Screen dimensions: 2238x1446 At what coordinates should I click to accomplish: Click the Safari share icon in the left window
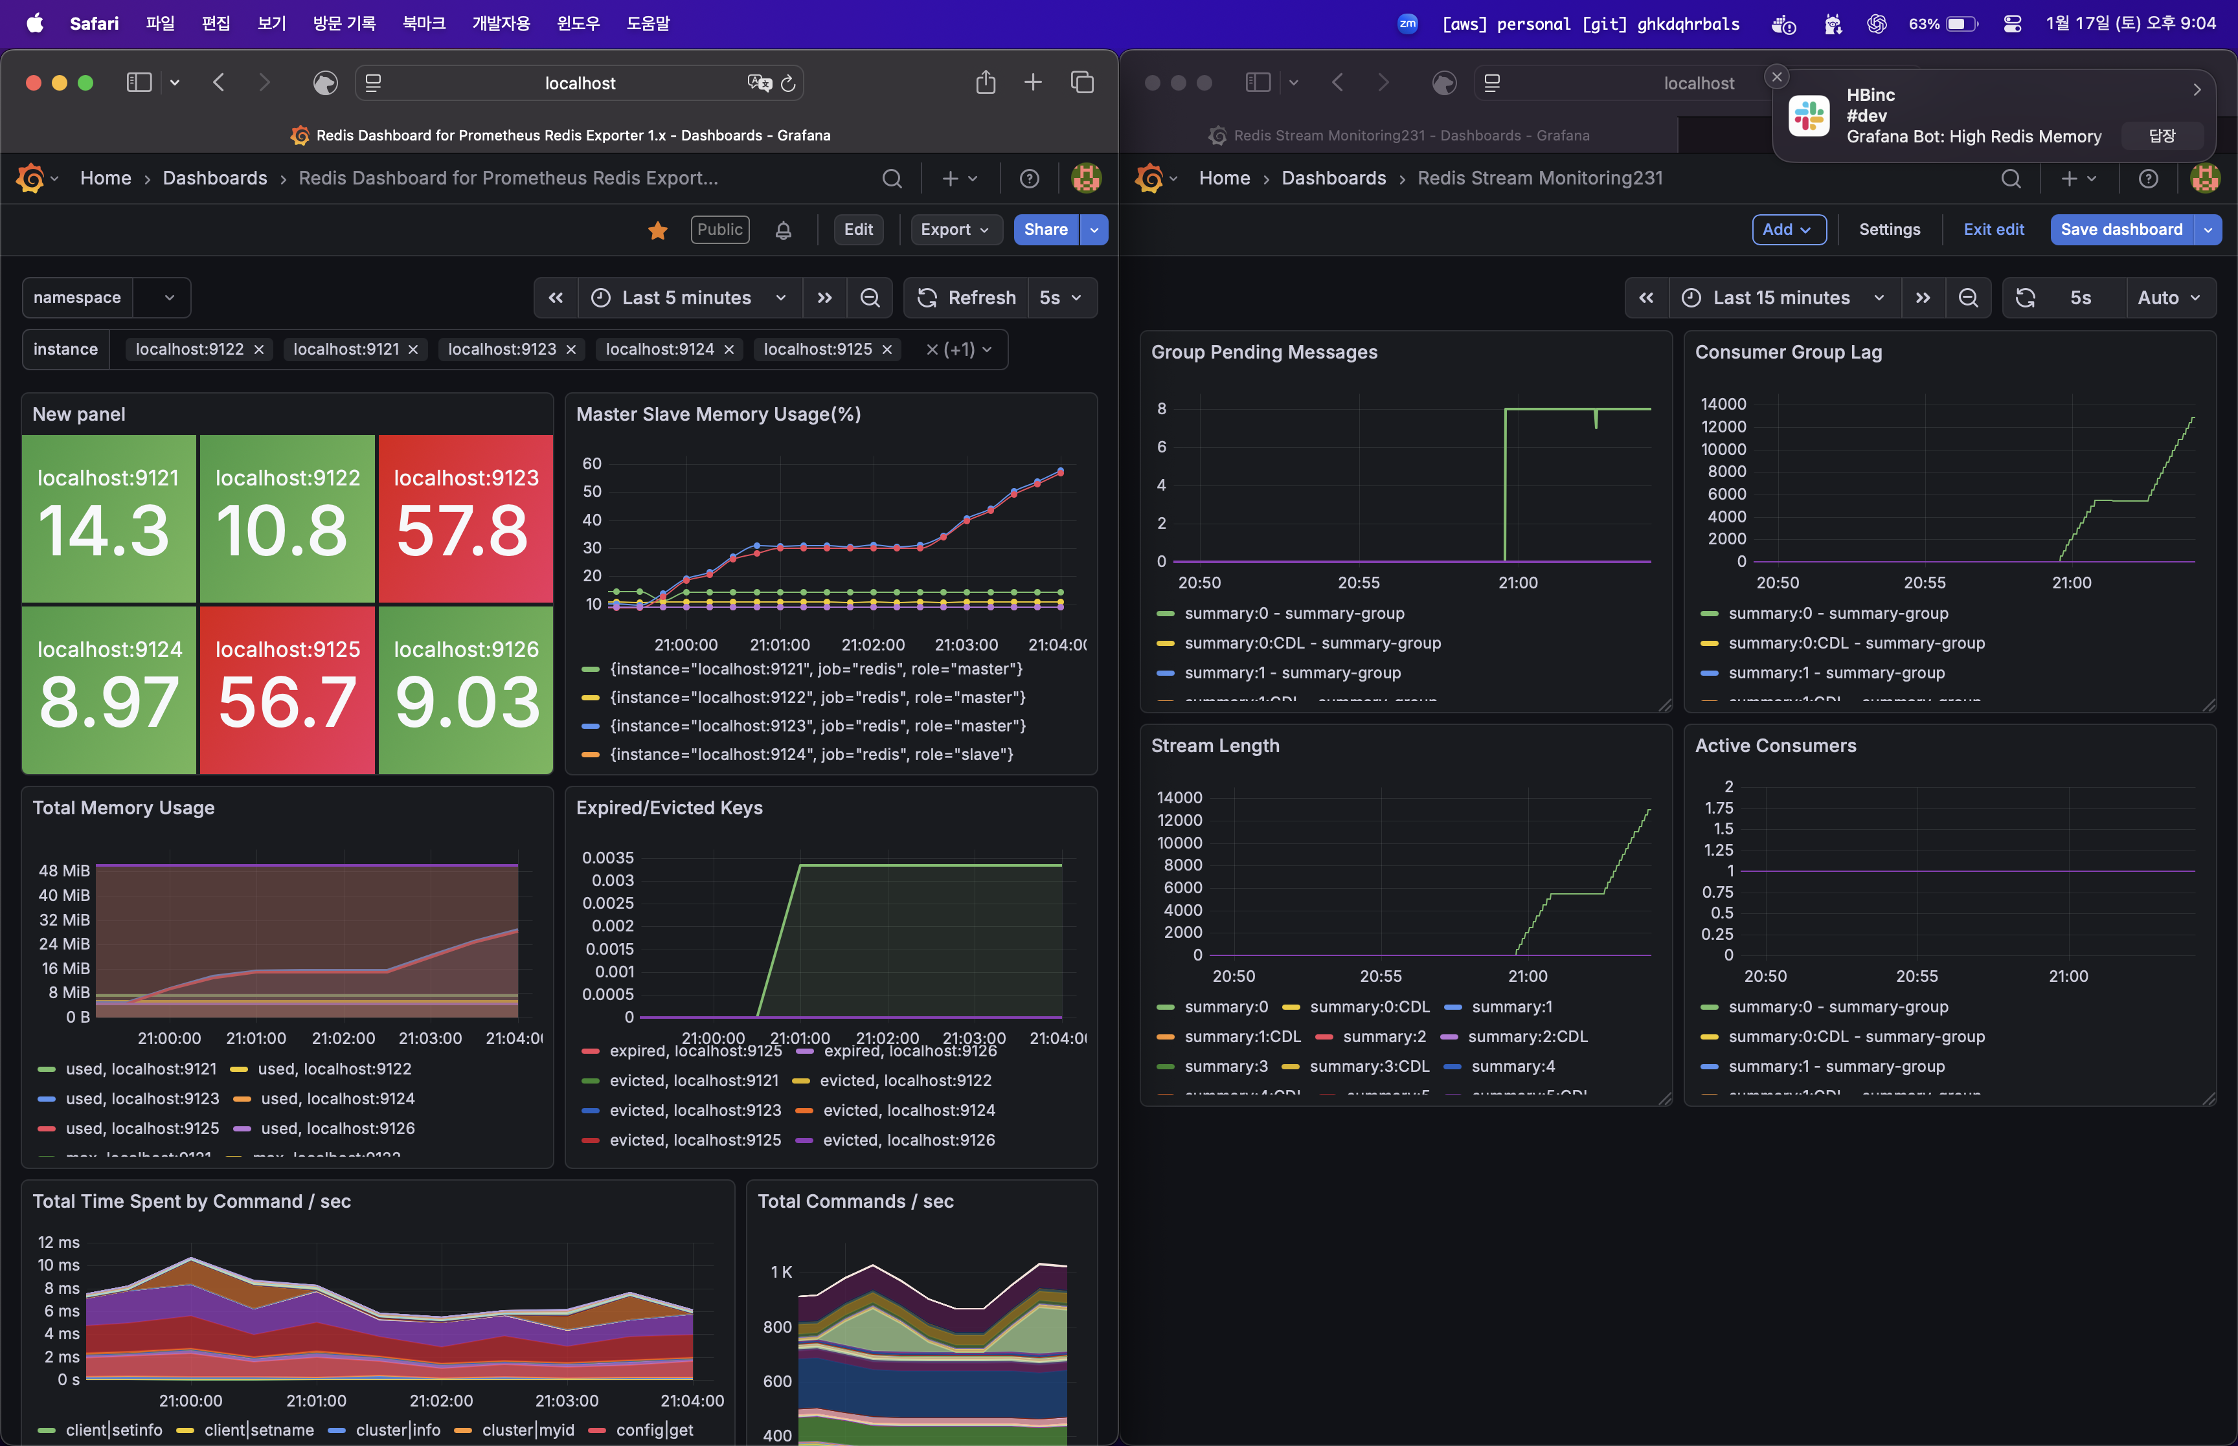click(985, 83)
